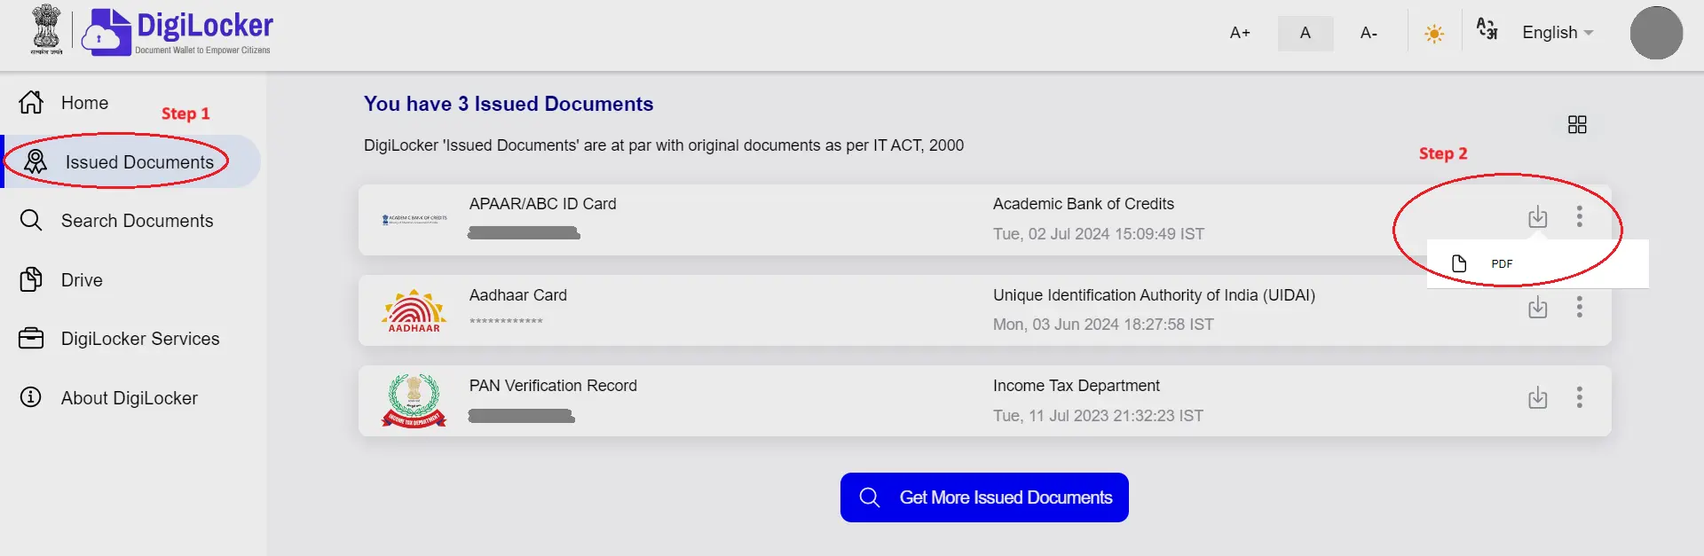Reset font size with the A button

[x=1306, y=33]
